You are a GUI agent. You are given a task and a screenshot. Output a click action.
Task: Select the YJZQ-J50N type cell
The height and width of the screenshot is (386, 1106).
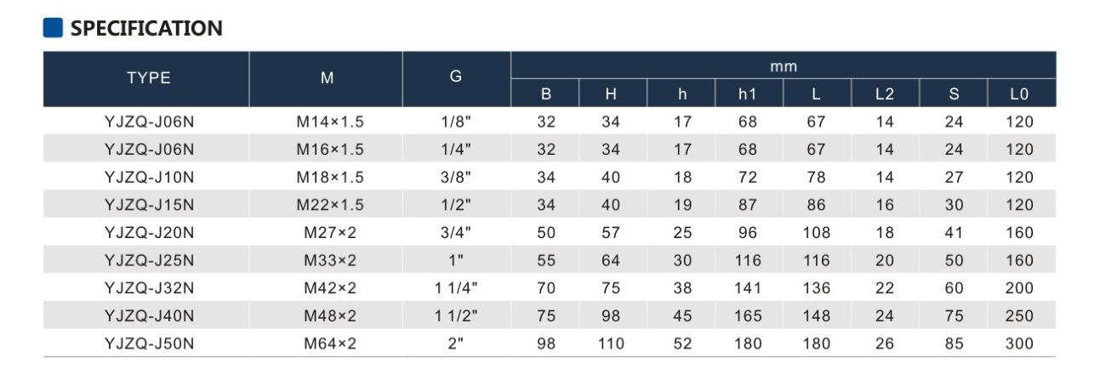149,343
